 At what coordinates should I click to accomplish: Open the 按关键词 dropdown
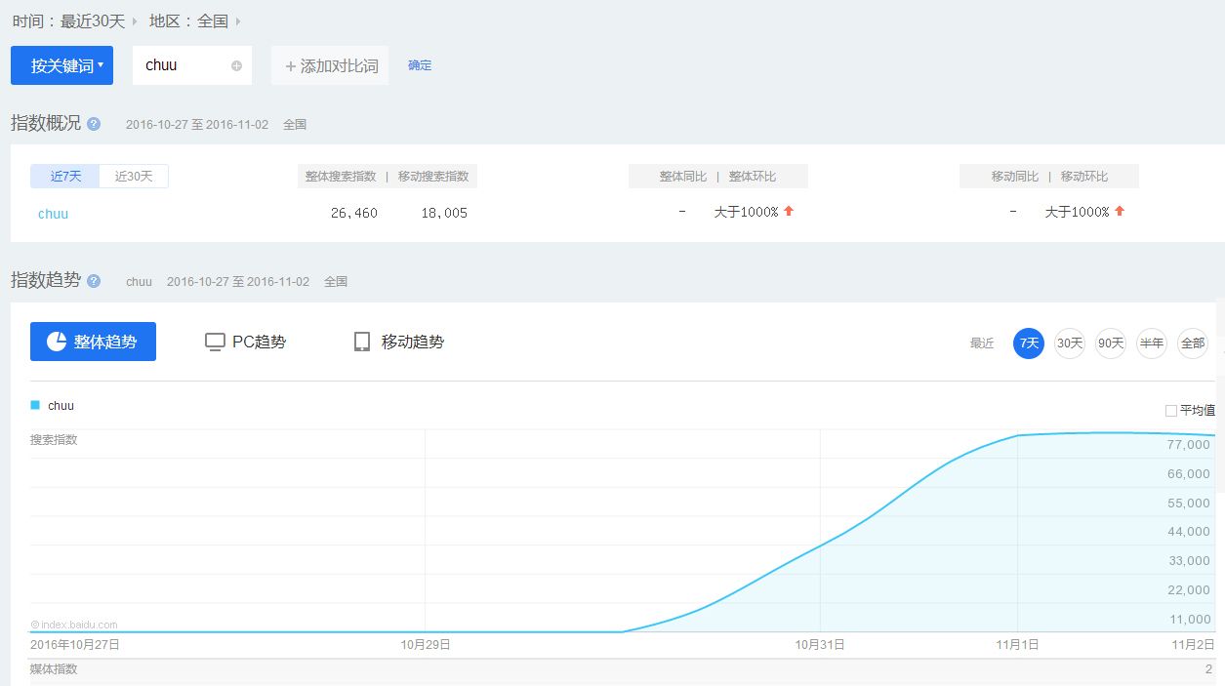click(x=61, y=65)
